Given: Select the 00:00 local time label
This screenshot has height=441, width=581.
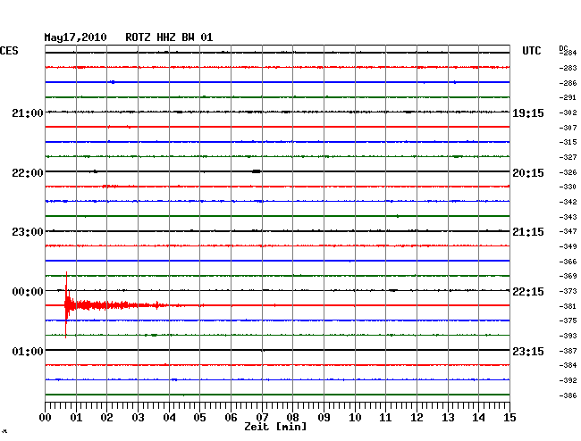Looking at the screenshot, I should click(x=28, y=292).
